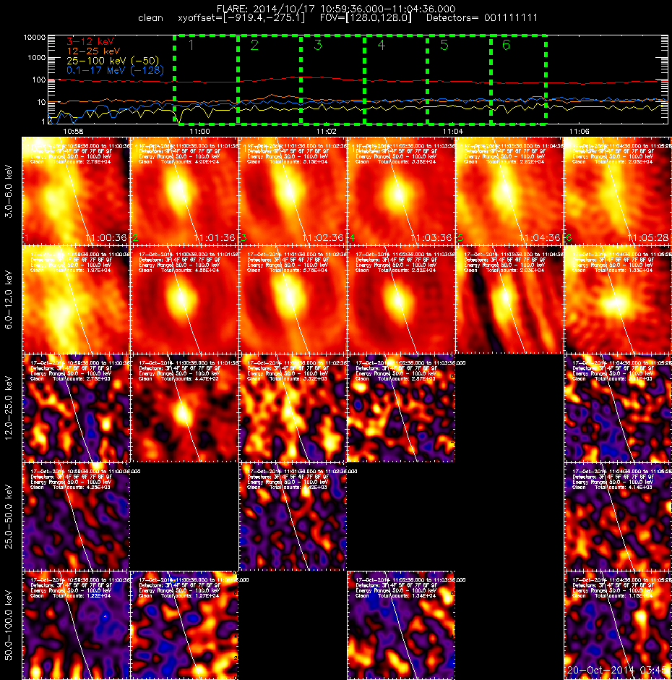Click the 'Detectors= 001111111' text
This screenshot has width=672, height=680.
pos(482,18)
